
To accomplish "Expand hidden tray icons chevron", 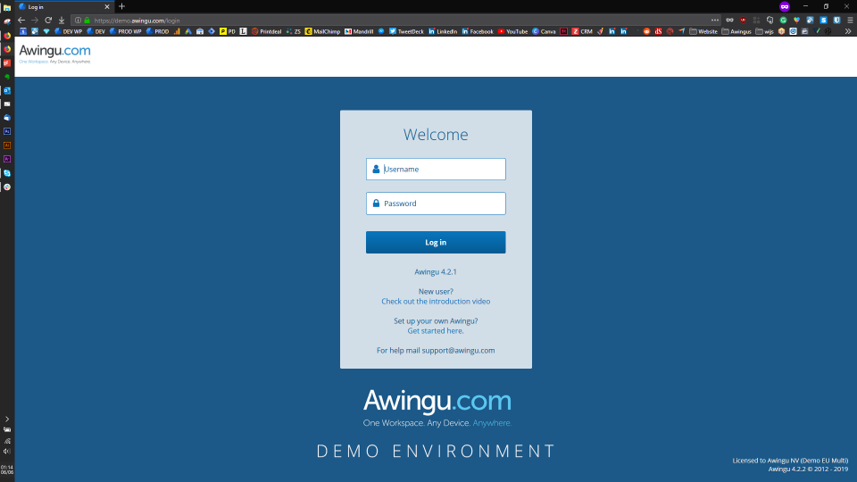I will [7, 420].
